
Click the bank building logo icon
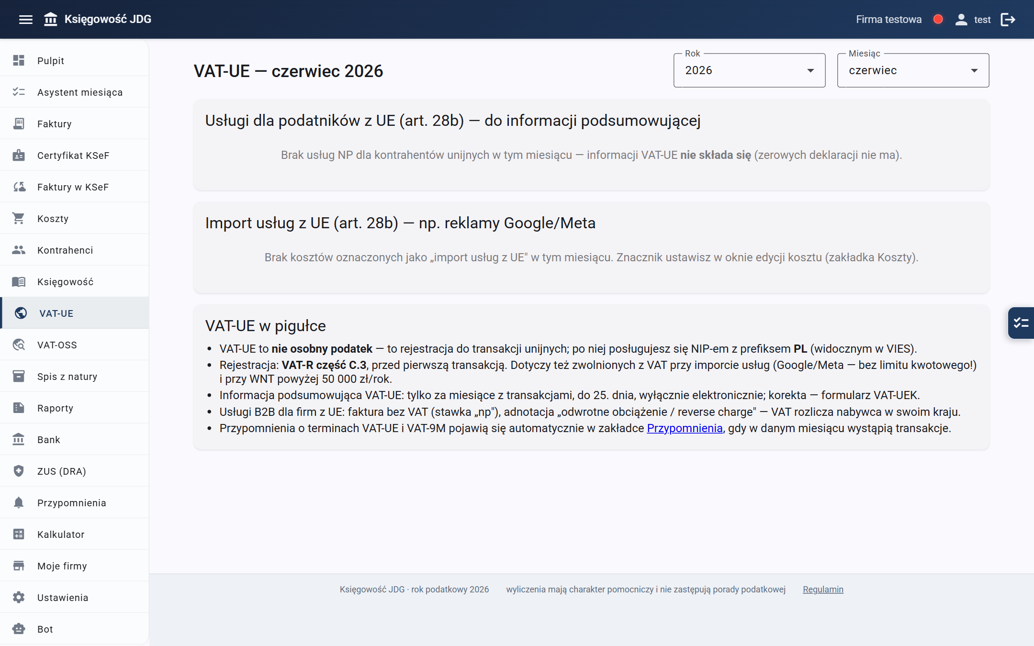(x=51, y=20)
